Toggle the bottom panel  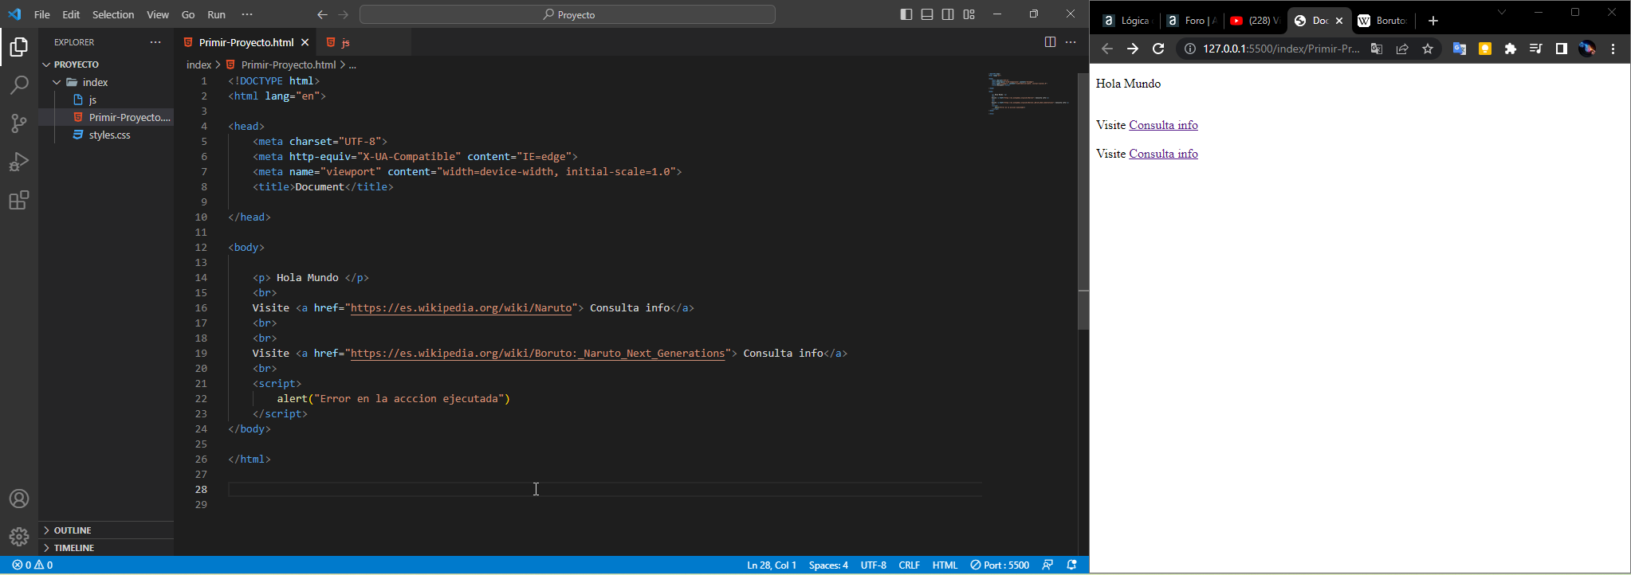(x=927, y=14)
